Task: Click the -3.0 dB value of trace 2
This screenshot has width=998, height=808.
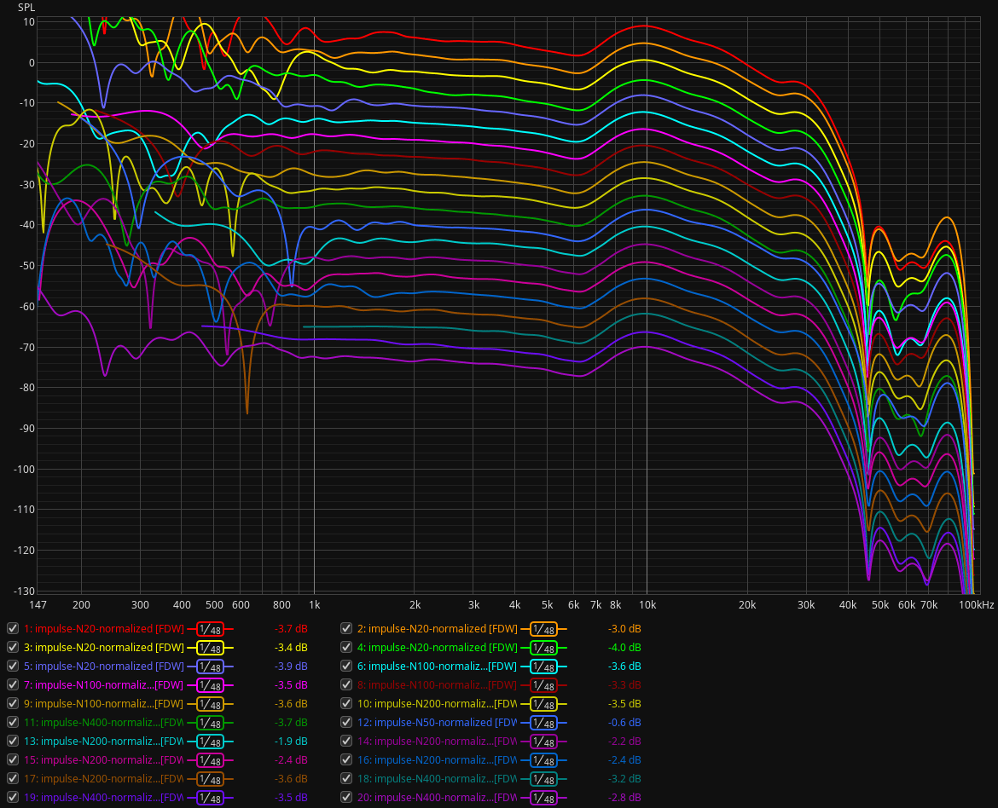Action: [x=624, y=628]
